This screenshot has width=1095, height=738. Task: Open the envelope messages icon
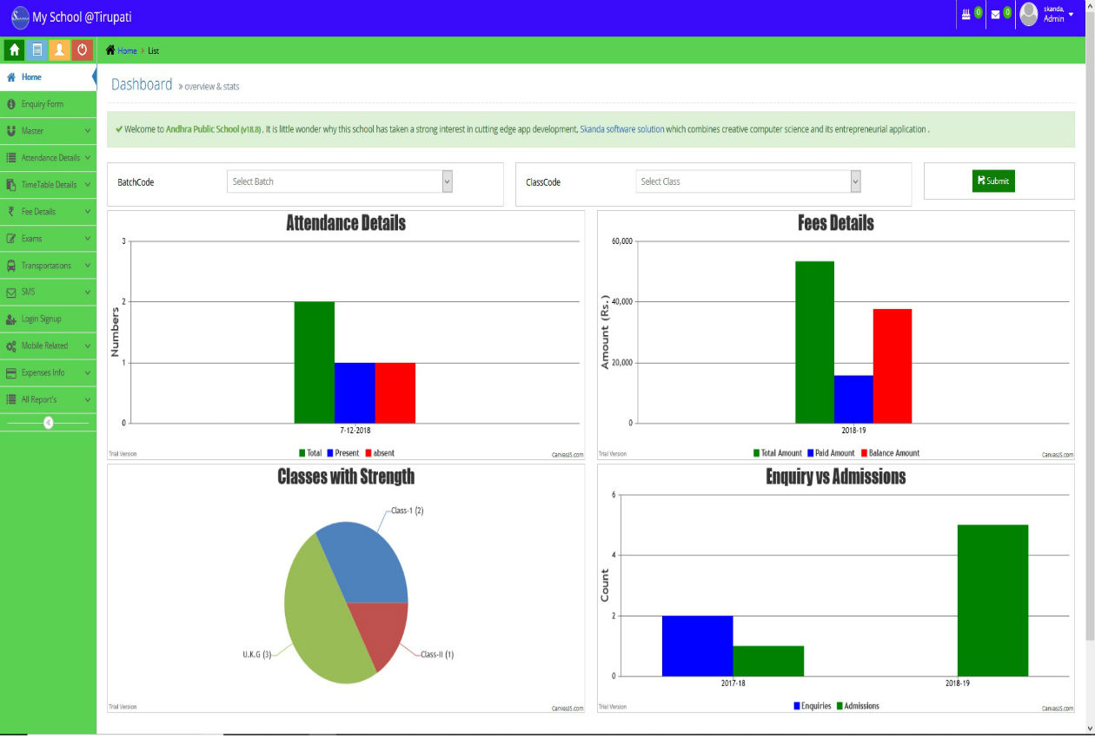[996, 14]
